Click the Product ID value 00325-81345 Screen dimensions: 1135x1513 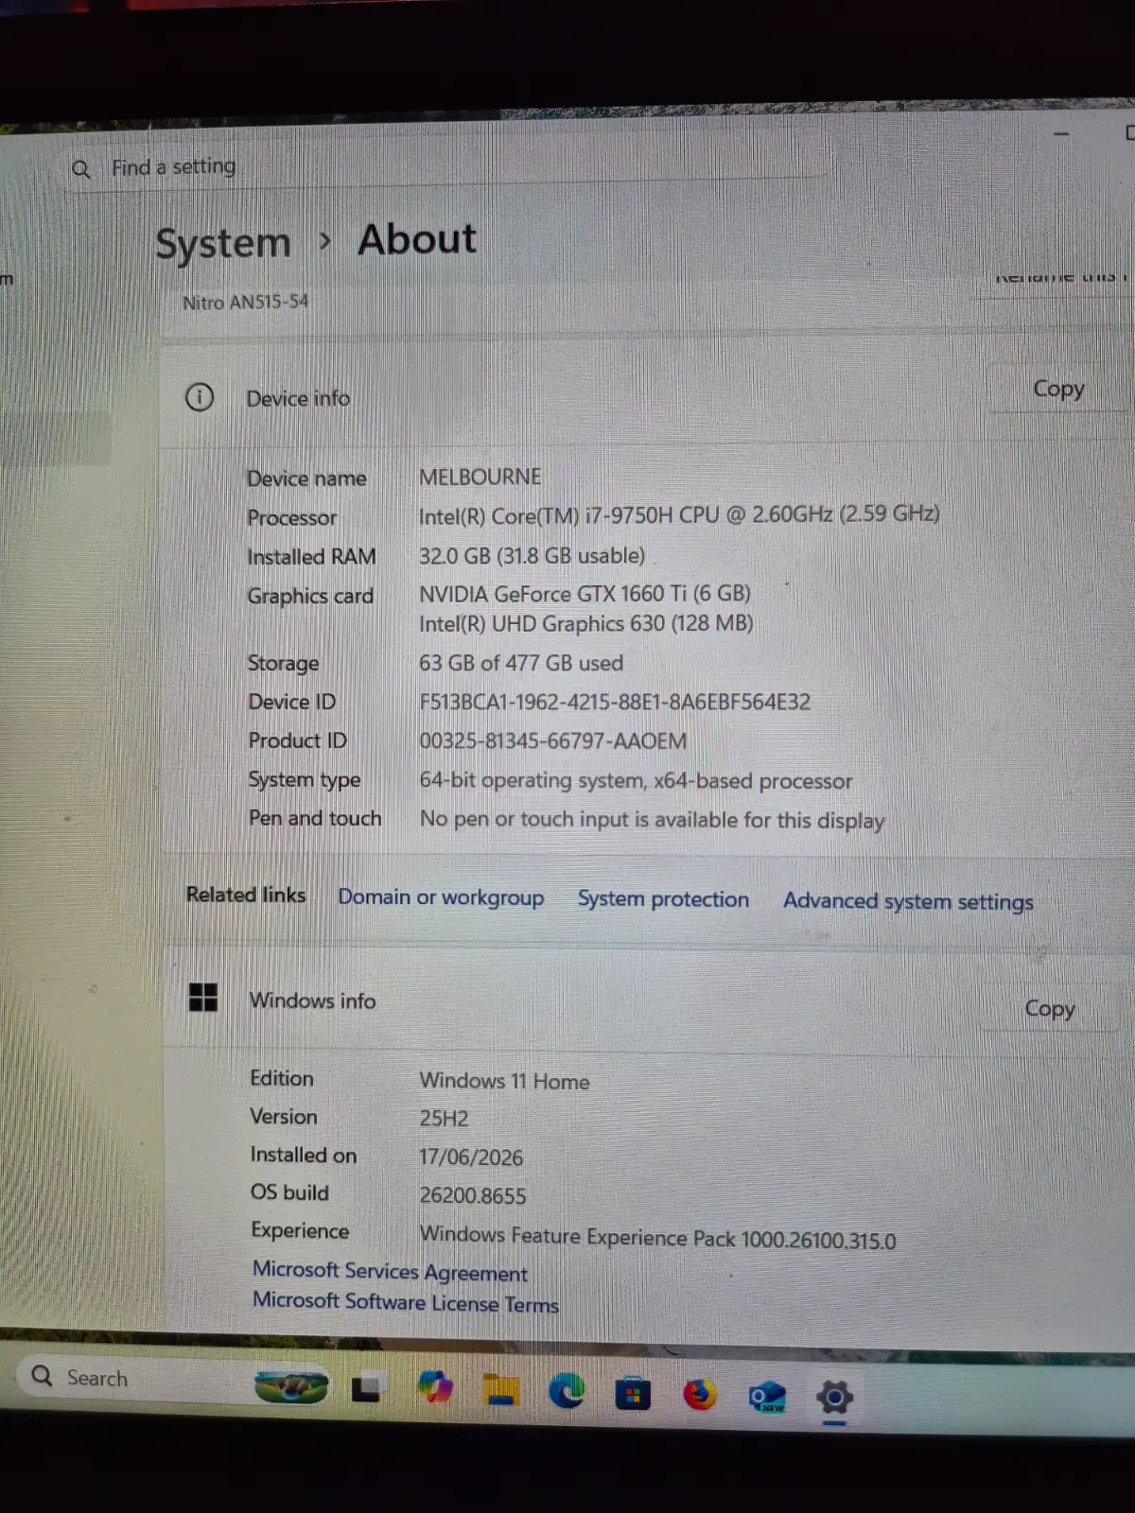click(553, 740)
